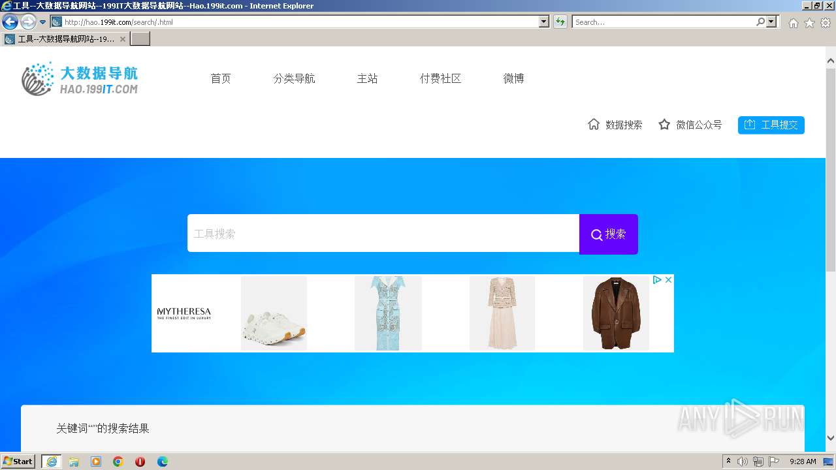Click the blue dress ad image
The height and width of the screenshot is (470, 836).
pyautogui.click(x=388, y=313)
